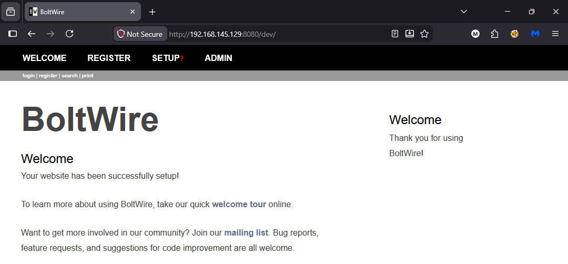568x264 pixels.
Task: Click the sidebar 'Thank you for using' text
Action: (426, 138)
